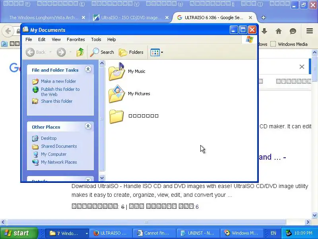Click Share this folder

coord(56,101)
